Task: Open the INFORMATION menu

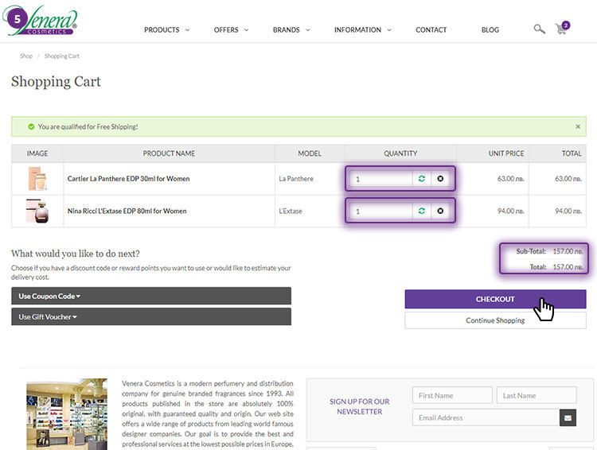Action: (357, 29)
